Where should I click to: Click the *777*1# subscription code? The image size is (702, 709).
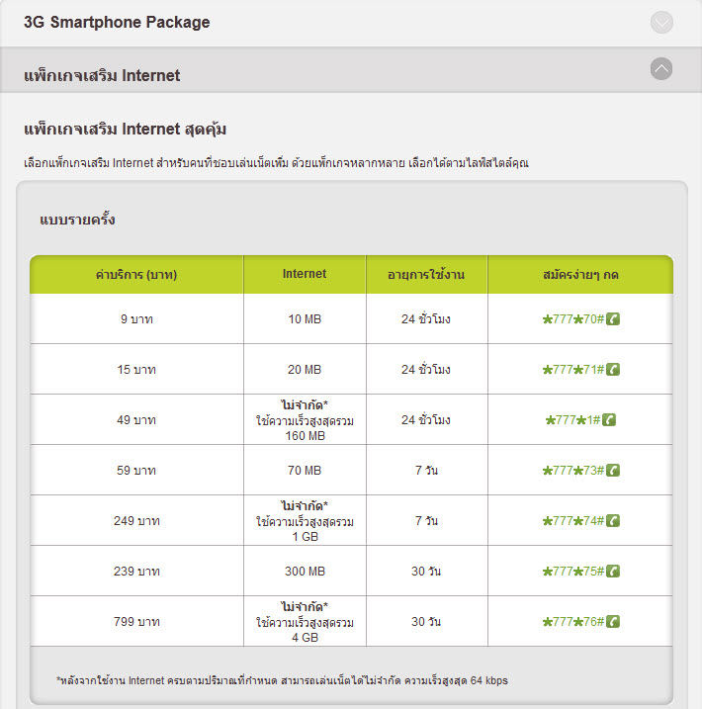coord(573,420)
